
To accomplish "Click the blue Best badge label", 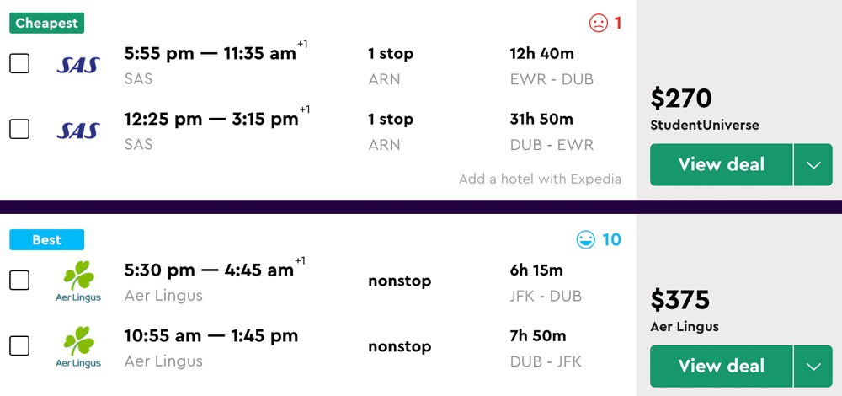I will pos(46,240).
